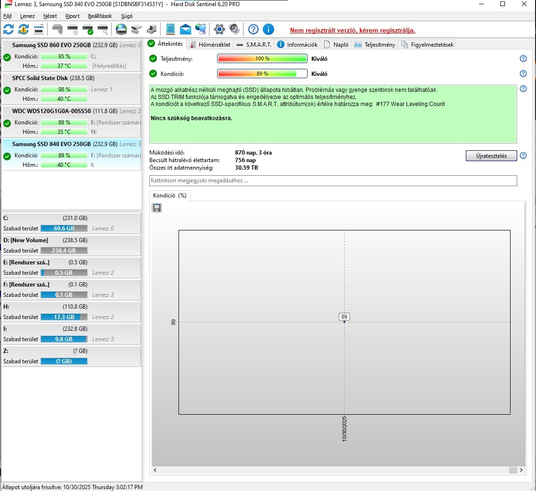Click the server tower with drive icon

tap(152, 29)
